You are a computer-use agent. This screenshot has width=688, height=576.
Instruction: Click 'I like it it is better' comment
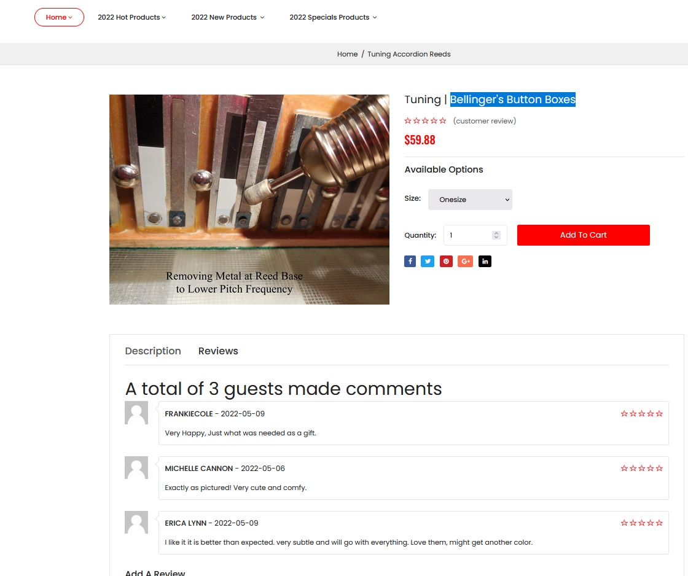(x=349, y=542)
